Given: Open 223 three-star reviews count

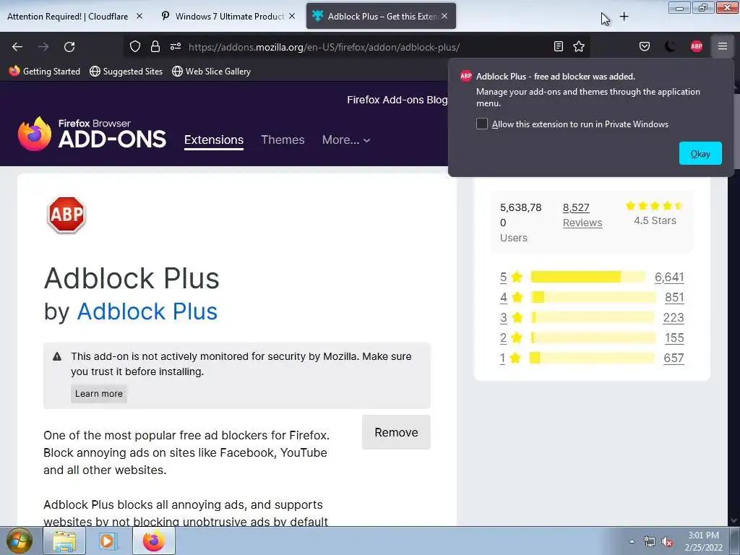Looking at the screenshot, I should [x=674, y=318].
